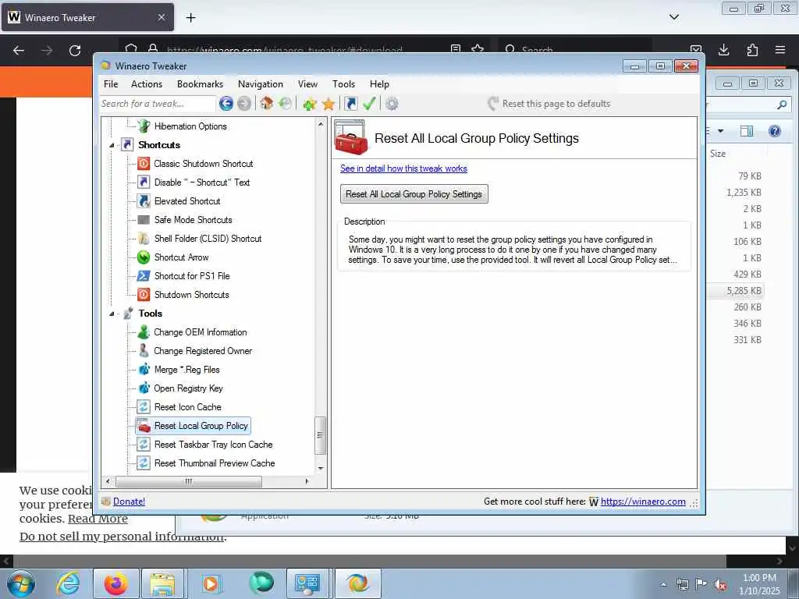Click the tree vertical scrollbar thumb
Screen dimensions: 799x599
pyautogui.click(x=320, y=435)
